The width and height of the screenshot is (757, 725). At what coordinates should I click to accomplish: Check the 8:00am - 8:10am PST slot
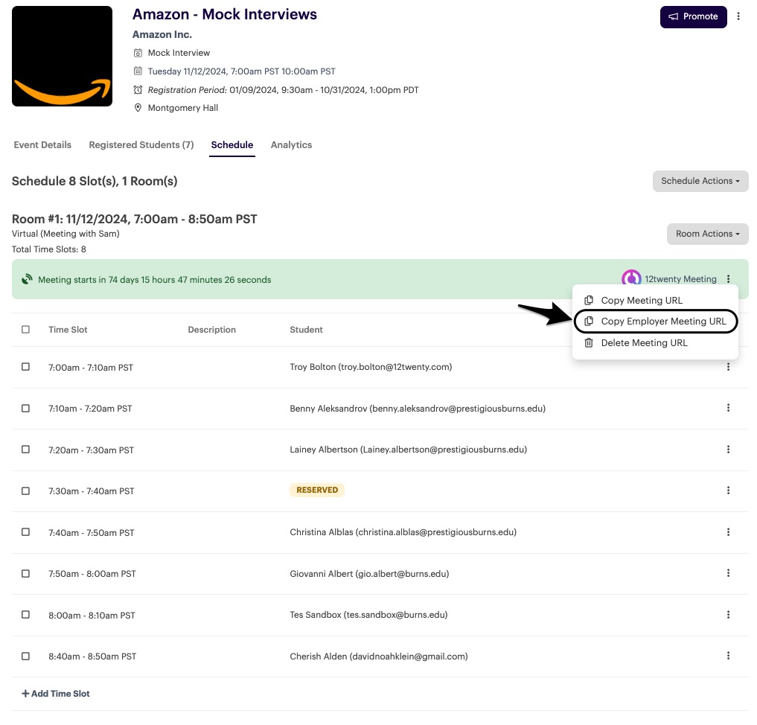[x=25, y=615]
